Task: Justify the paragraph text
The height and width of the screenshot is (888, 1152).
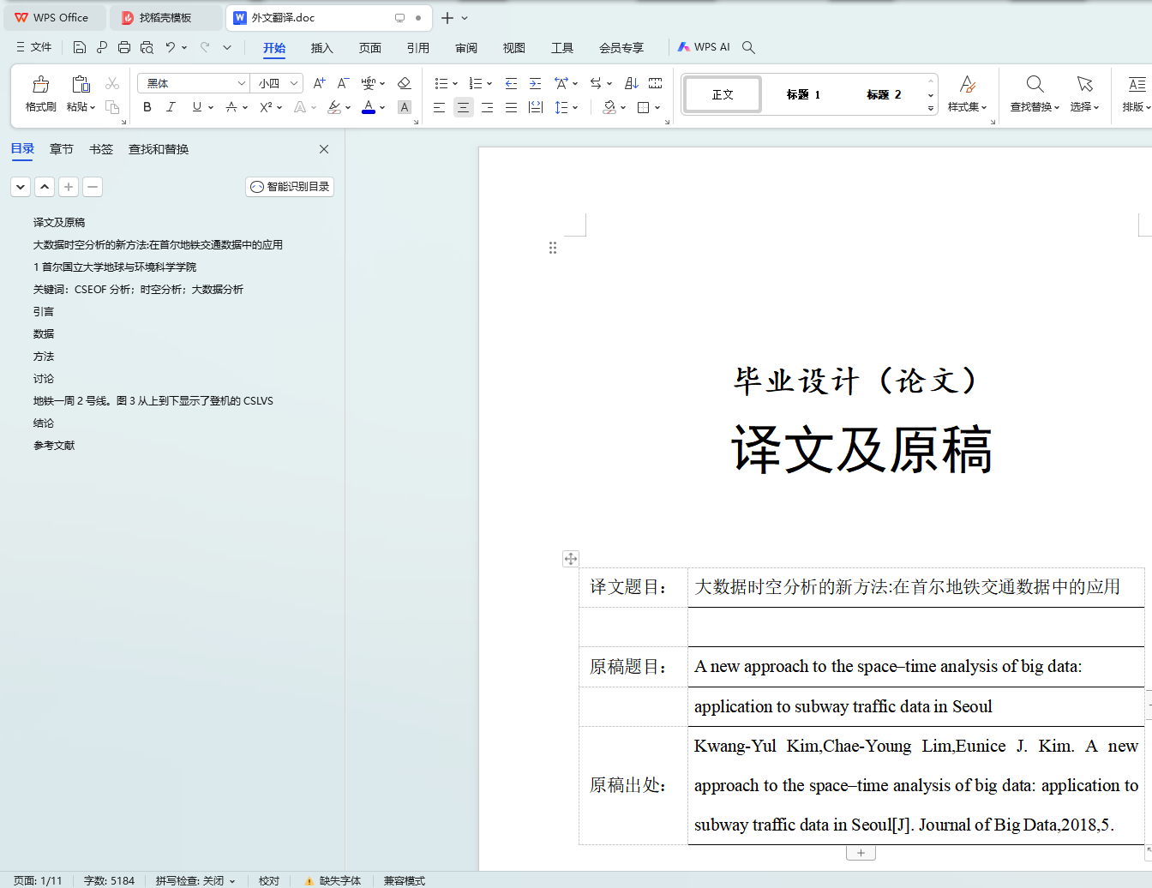Action: tap(511, 107)
